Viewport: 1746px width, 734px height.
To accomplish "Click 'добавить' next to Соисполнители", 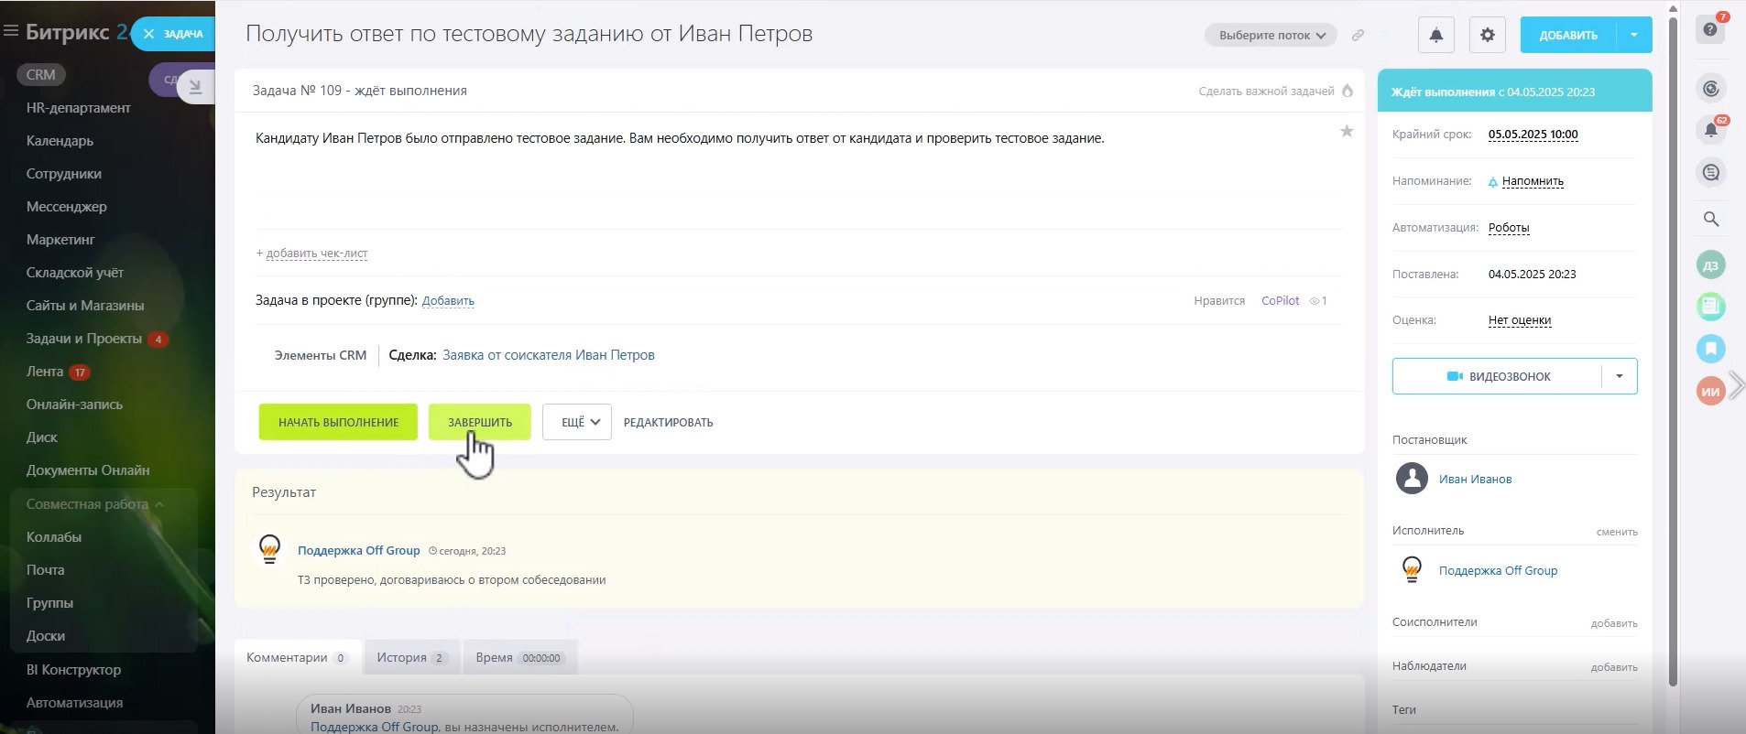I will click(x=1614, y=623).
